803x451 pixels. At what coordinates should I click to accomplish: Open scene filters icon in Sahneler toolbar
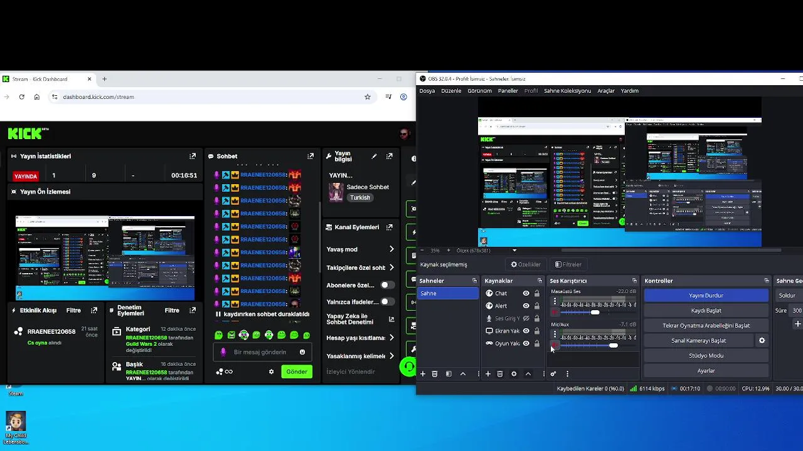449,374
